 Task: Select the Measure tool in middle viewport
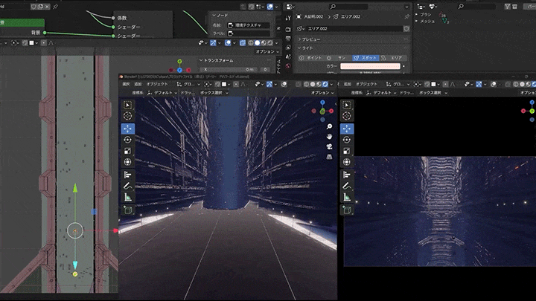128,197
